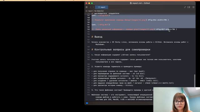Click the editor vertical scrollbar thumb

pyautogui.click(x=195, y=81)
